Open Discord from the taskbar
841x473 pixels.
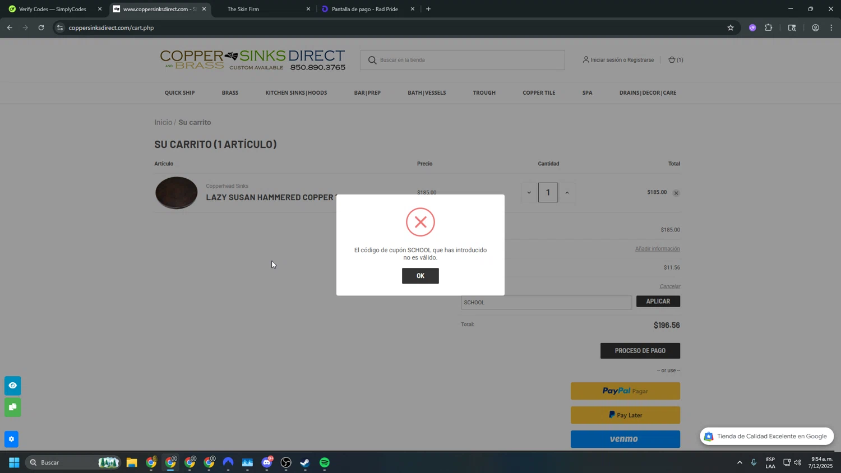[x=267, y=462]
